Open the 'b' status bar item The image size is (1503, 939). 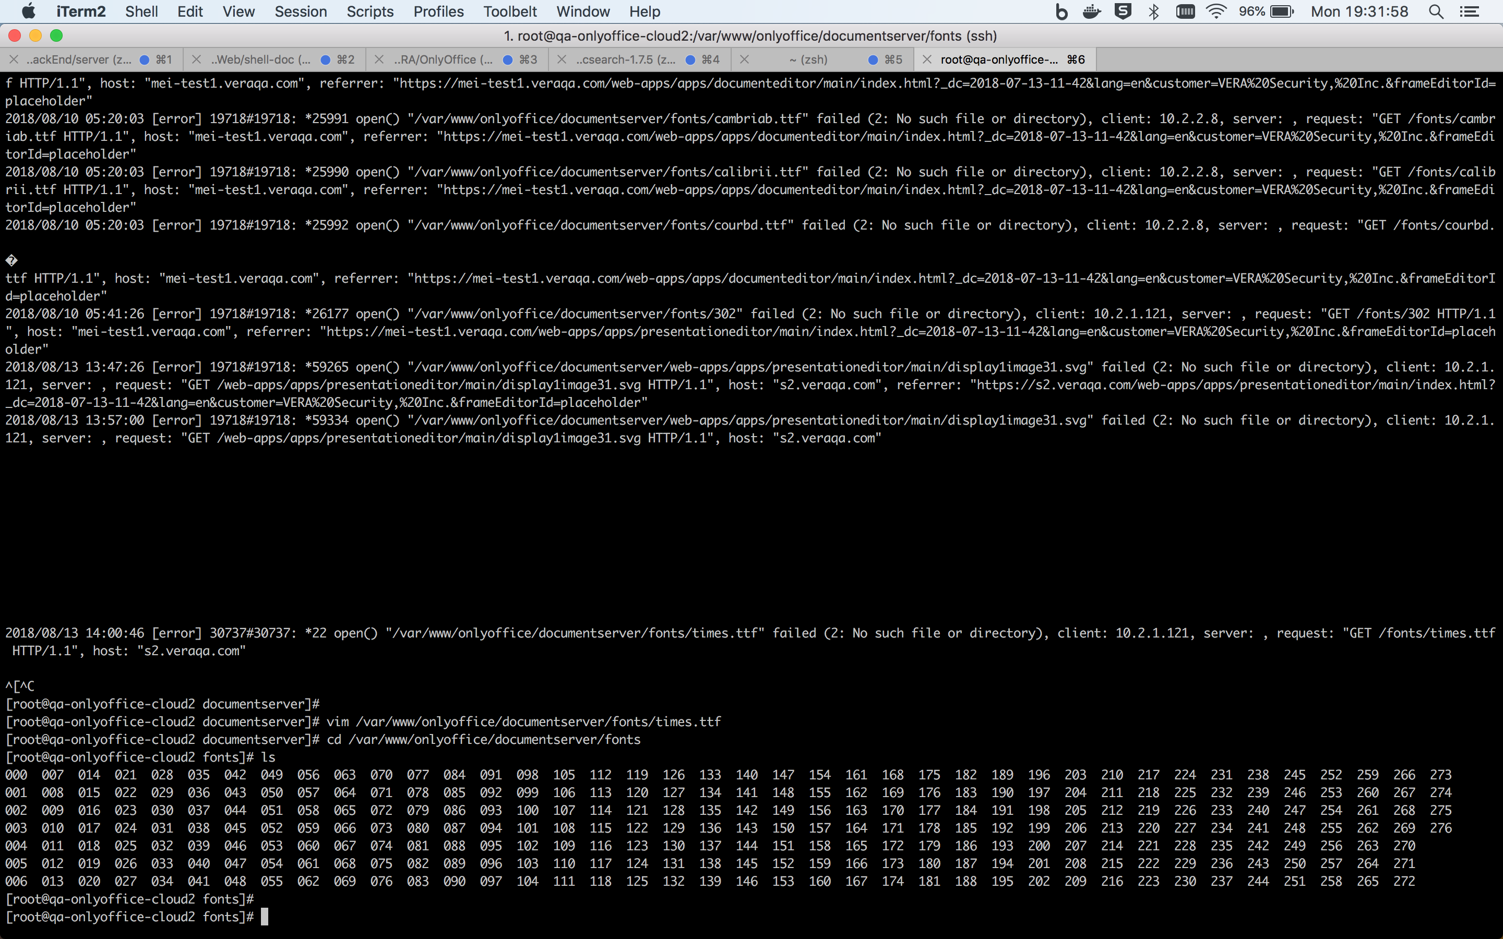coord(1062,11)
